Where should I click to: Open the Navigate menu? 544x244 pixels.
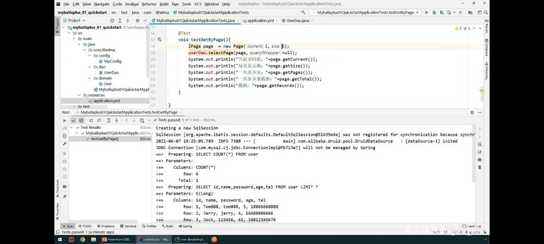[x=102, y=4]
